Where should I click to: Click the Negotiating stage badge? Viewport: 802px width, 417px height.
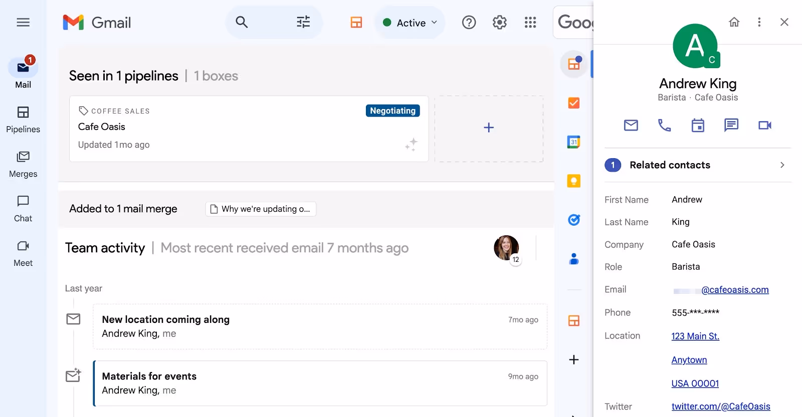(393, 111)
